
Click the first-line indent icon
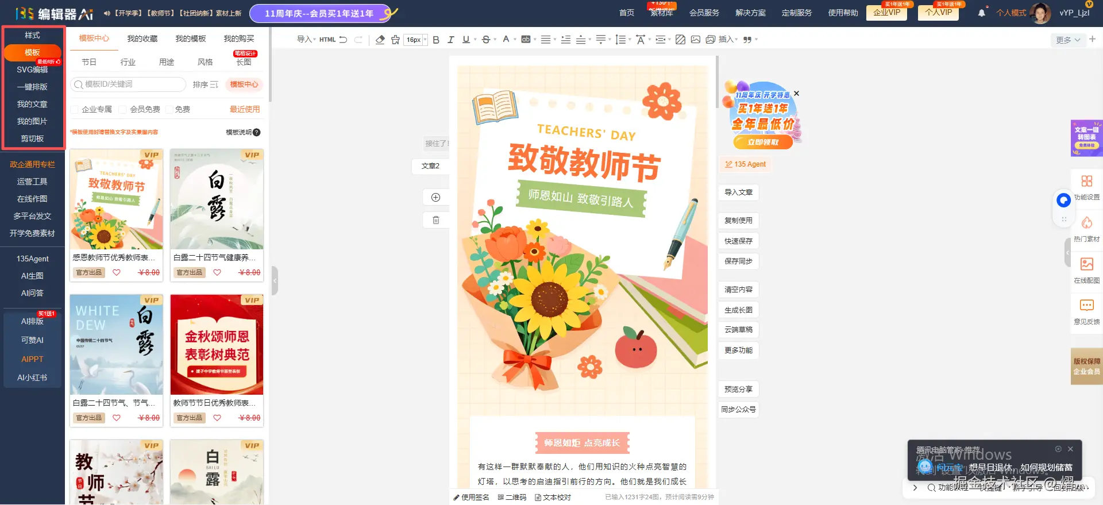coord(566,40)
